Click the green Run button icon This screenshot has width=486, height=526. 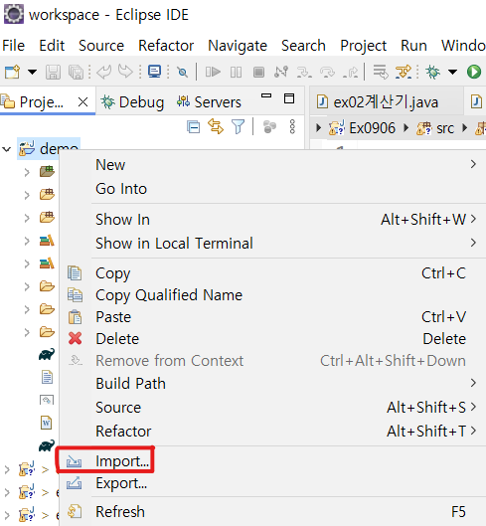(474, 72)
